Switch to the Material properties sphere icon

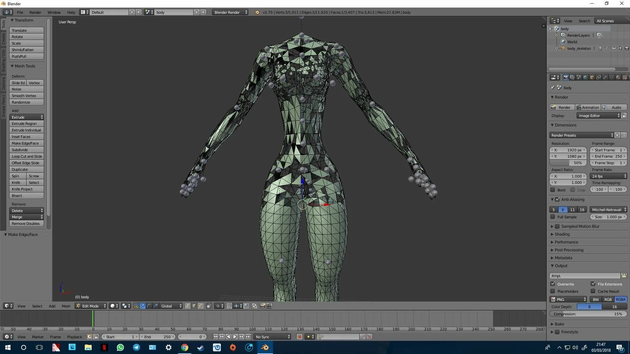tap(618, 78)
